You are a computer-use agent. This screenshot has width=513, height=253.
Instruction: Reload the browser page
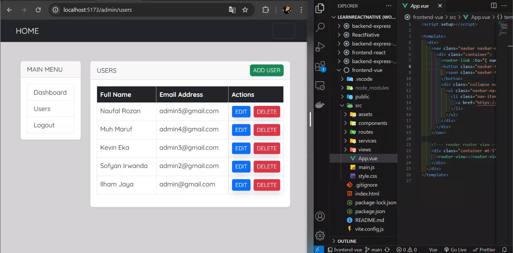tap(38, 10)
